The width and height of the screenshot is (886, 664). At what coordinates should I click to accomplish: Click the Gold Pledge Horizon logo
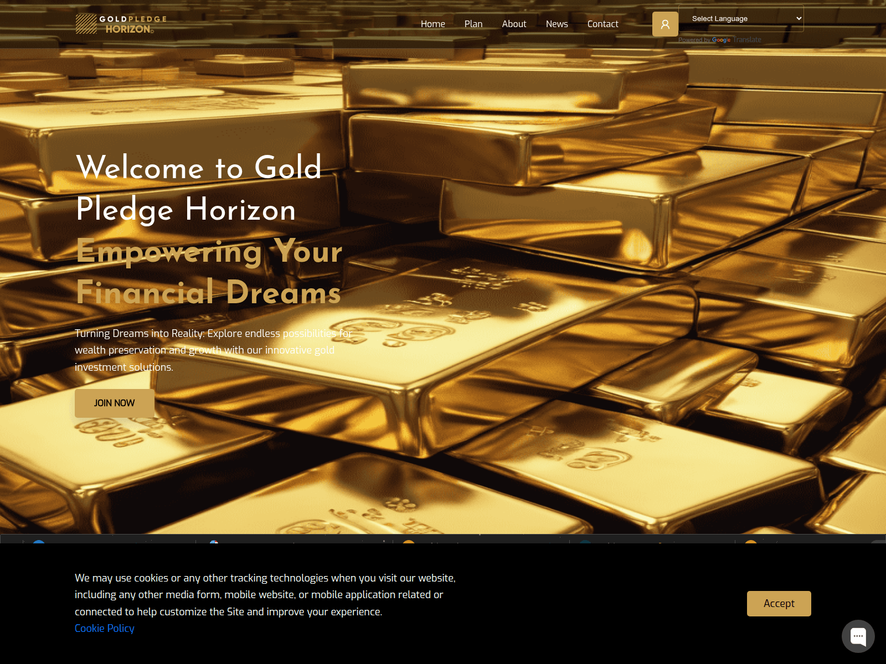[121, 24]
